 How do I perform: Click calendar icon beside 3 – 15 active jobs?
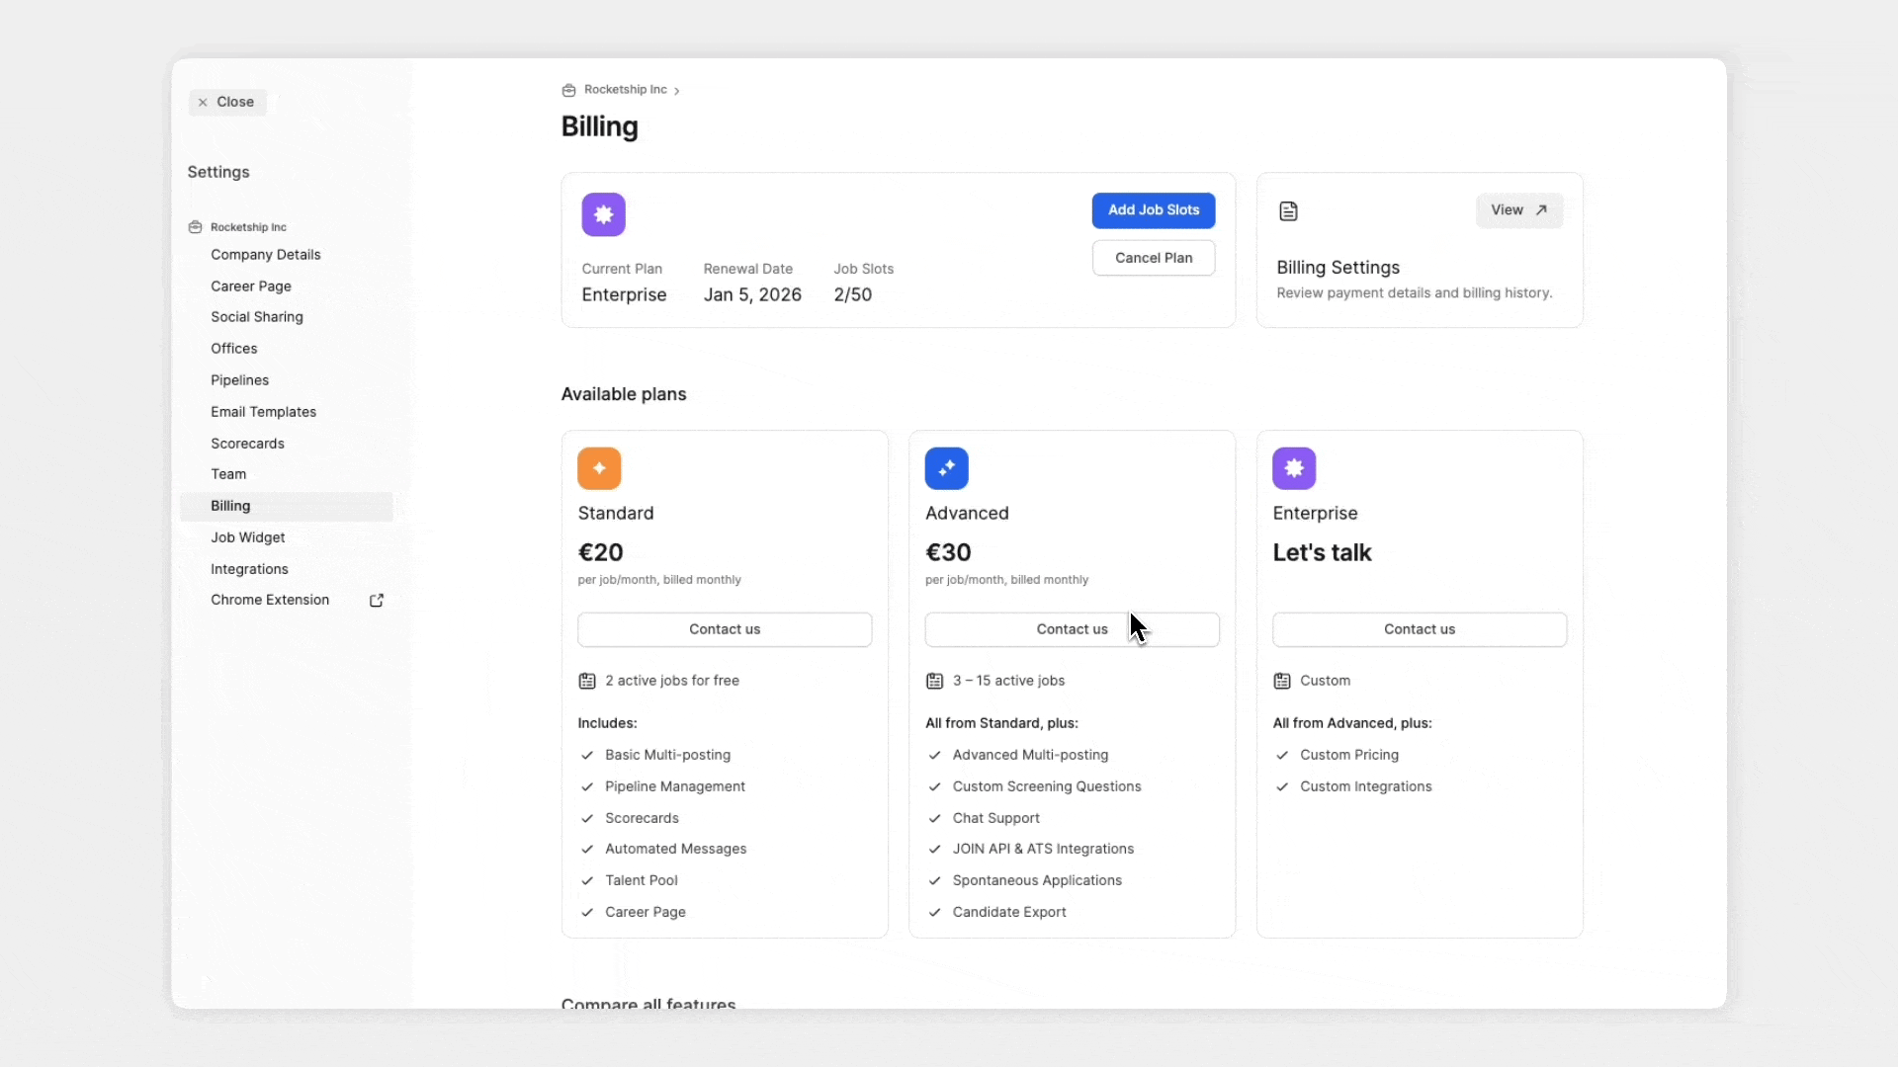coord(934,681)
